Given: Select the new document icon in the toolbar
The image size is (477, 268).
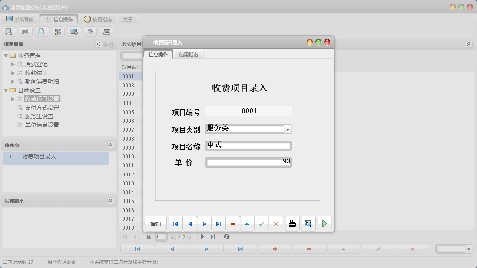Looking at the screenshot, I should coord(41,31).
